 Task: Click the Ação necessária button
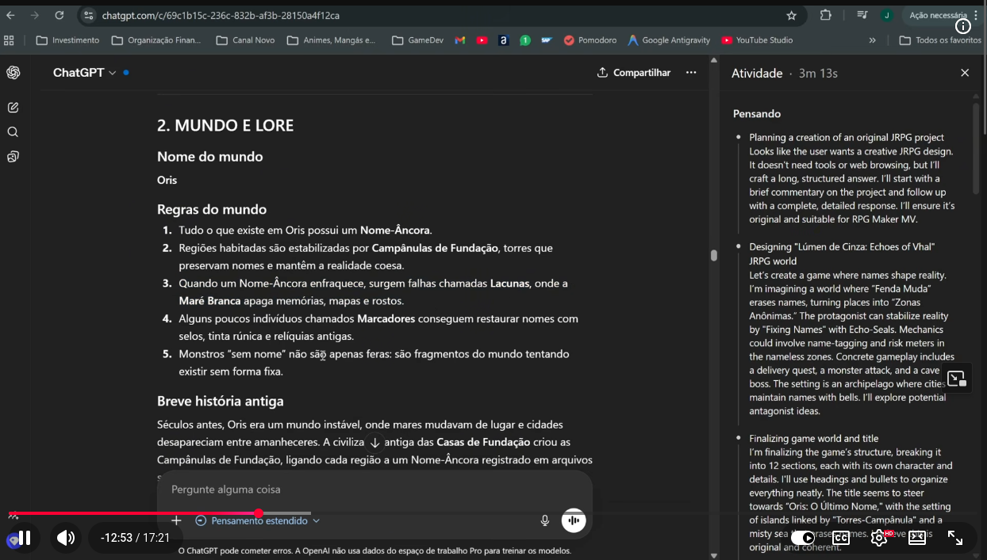[938, 15]
